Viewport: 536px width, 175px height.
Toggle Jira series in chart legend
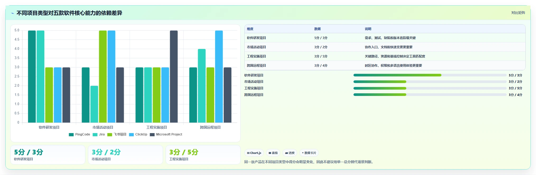tap(99, 134)
